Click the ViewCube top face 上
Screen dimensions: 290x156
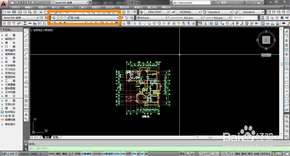(266, 40)
